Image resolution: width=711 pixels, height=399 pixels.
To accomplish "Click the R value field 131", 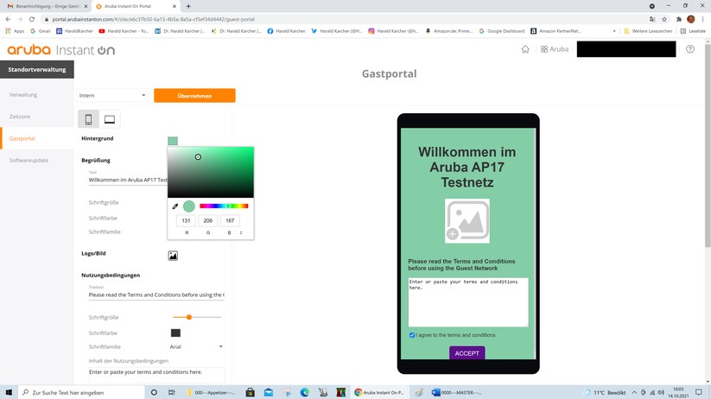I will (186, 221).
